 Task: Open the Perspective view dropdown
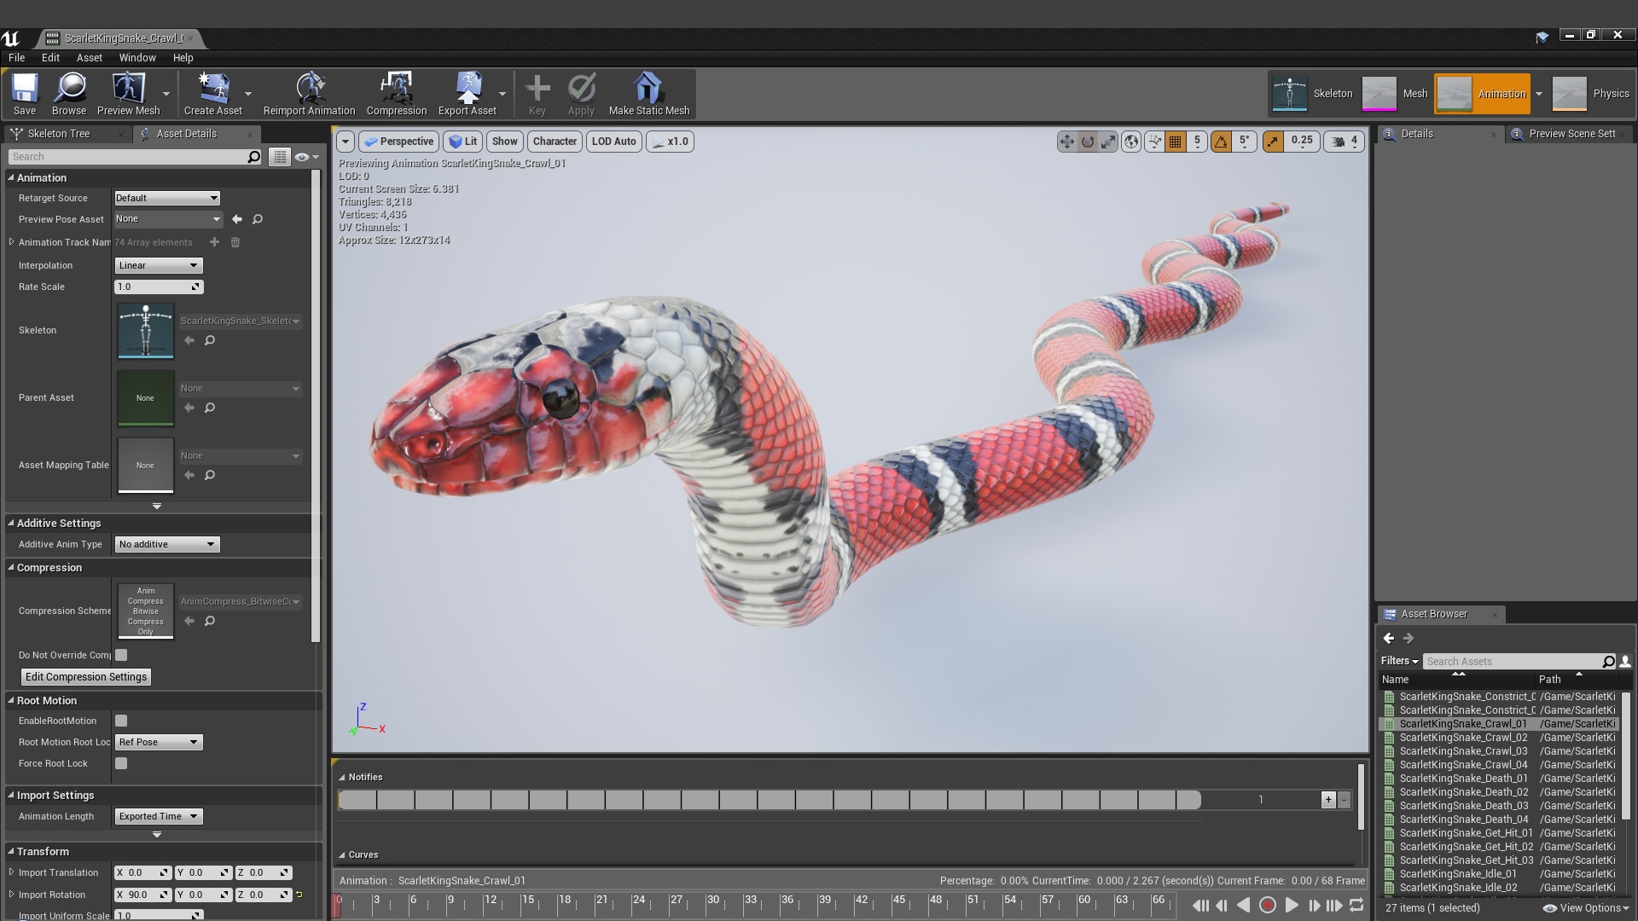(399, 142)
